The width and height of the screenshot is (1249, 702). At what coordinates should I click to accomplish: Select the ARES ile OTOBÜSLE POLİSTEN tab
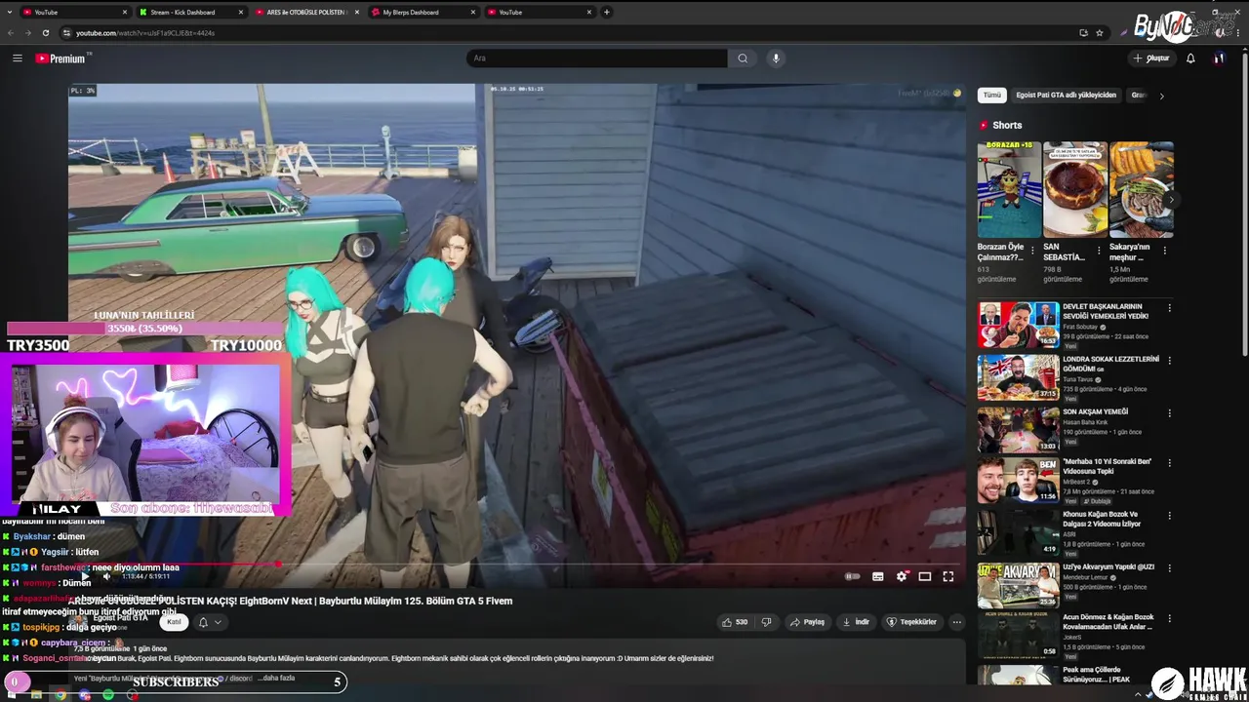(x=306, y=13)
